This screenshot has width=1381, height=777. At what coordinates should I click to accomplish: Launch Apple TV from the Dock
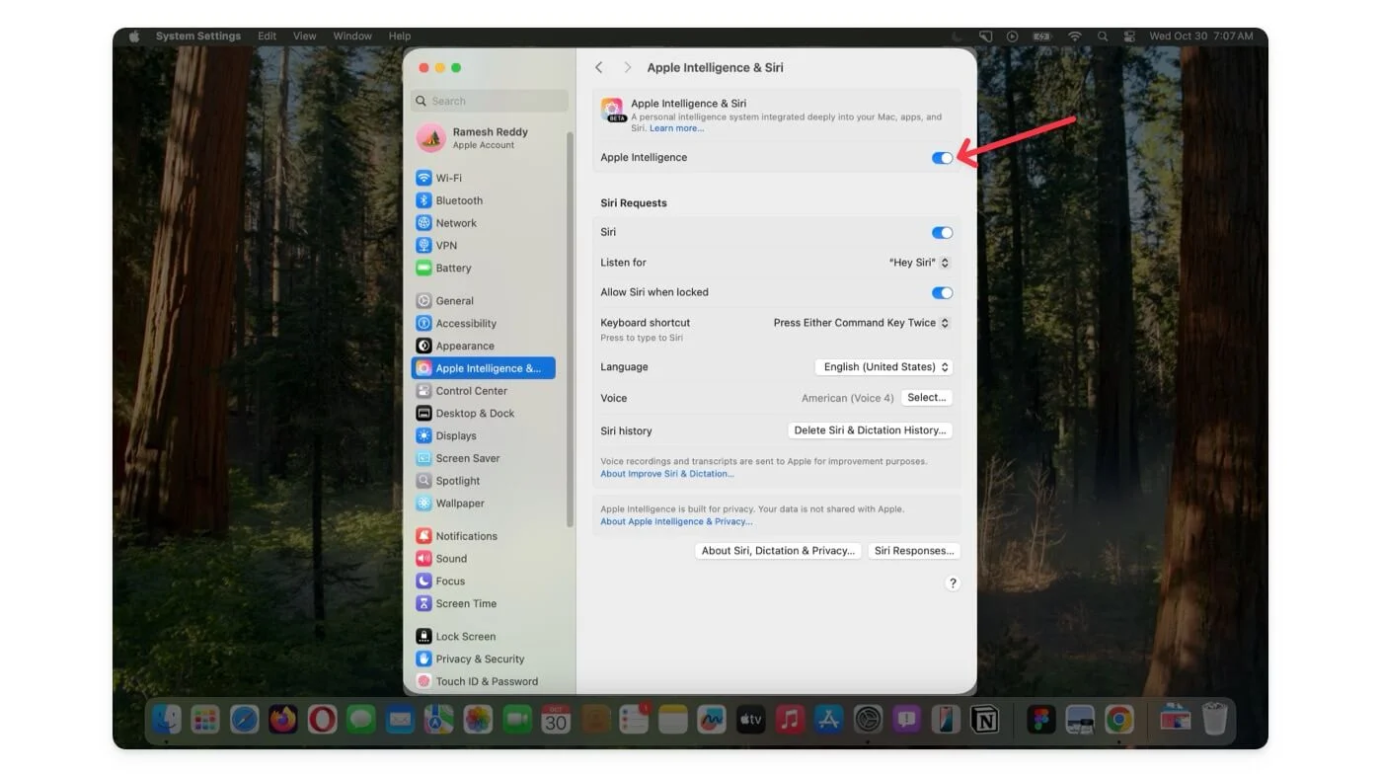click(750, 720)
